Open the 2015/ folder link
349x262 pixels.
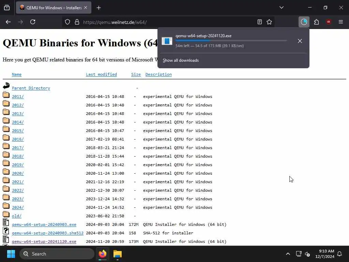[x=18, y=131]
